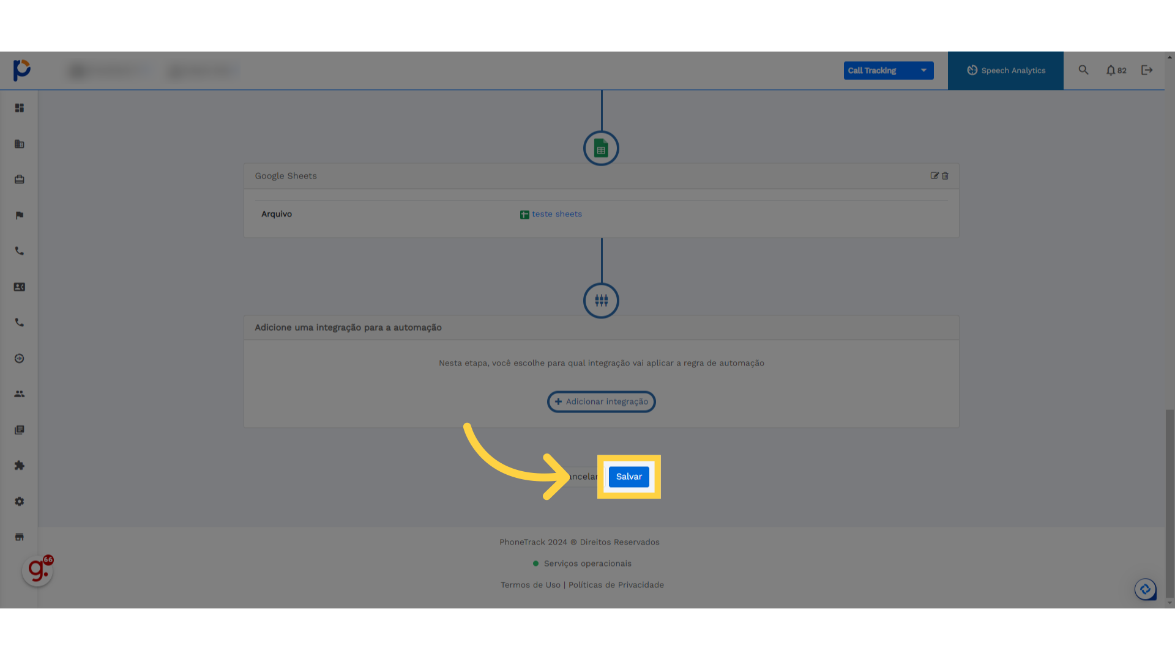Click the vertical page scrollbar thumb
The width and height of the screenshot is (1175, 660).
(x=1169, y=504)
